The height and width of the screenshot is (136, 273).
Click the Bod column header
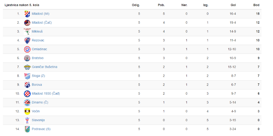[x=256, y=5]
